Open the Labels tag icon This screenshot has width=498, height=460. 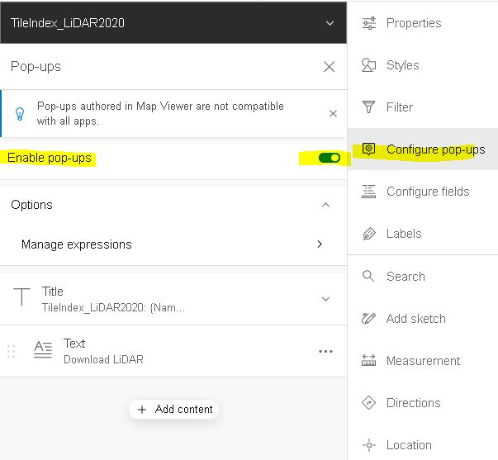369,234
